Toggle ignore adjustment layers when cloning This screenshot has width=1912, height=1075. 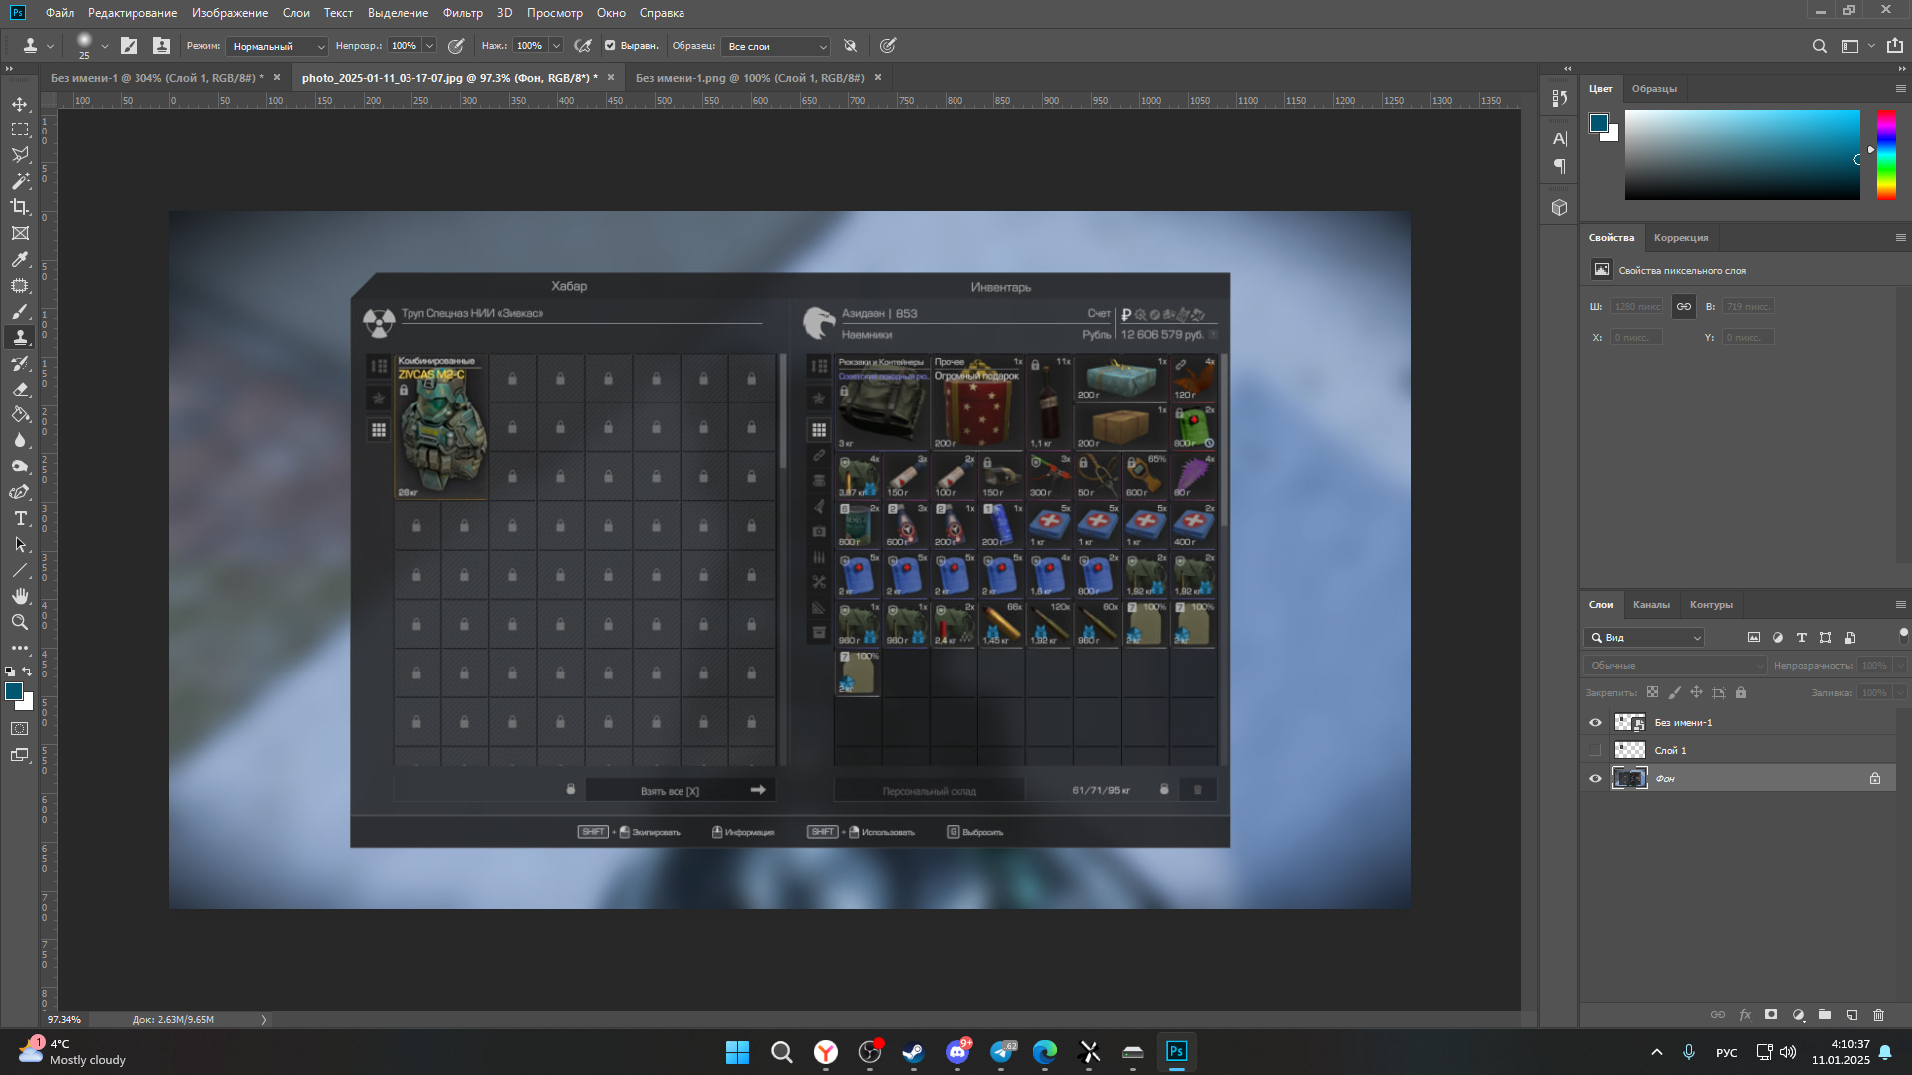coord(850,46)
